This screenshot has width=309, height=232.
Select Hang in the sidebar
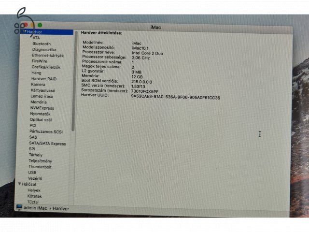point(36,73)
